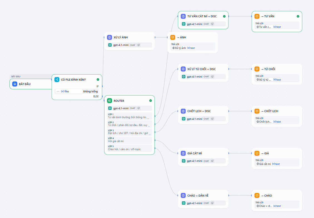314x218 pixels.
Task: Open model selector on TƯ VẤN CẮT MÍ node
Action: click(x=194, y=24)
